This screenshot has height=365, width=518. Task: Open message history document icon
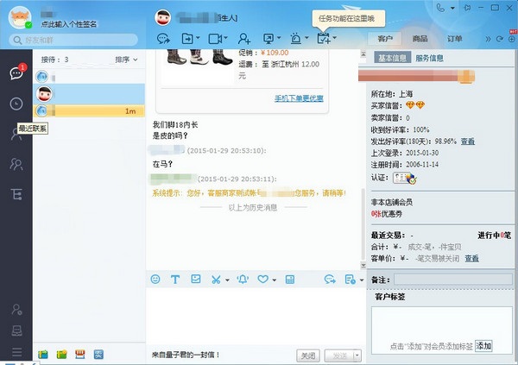[350, 280]
